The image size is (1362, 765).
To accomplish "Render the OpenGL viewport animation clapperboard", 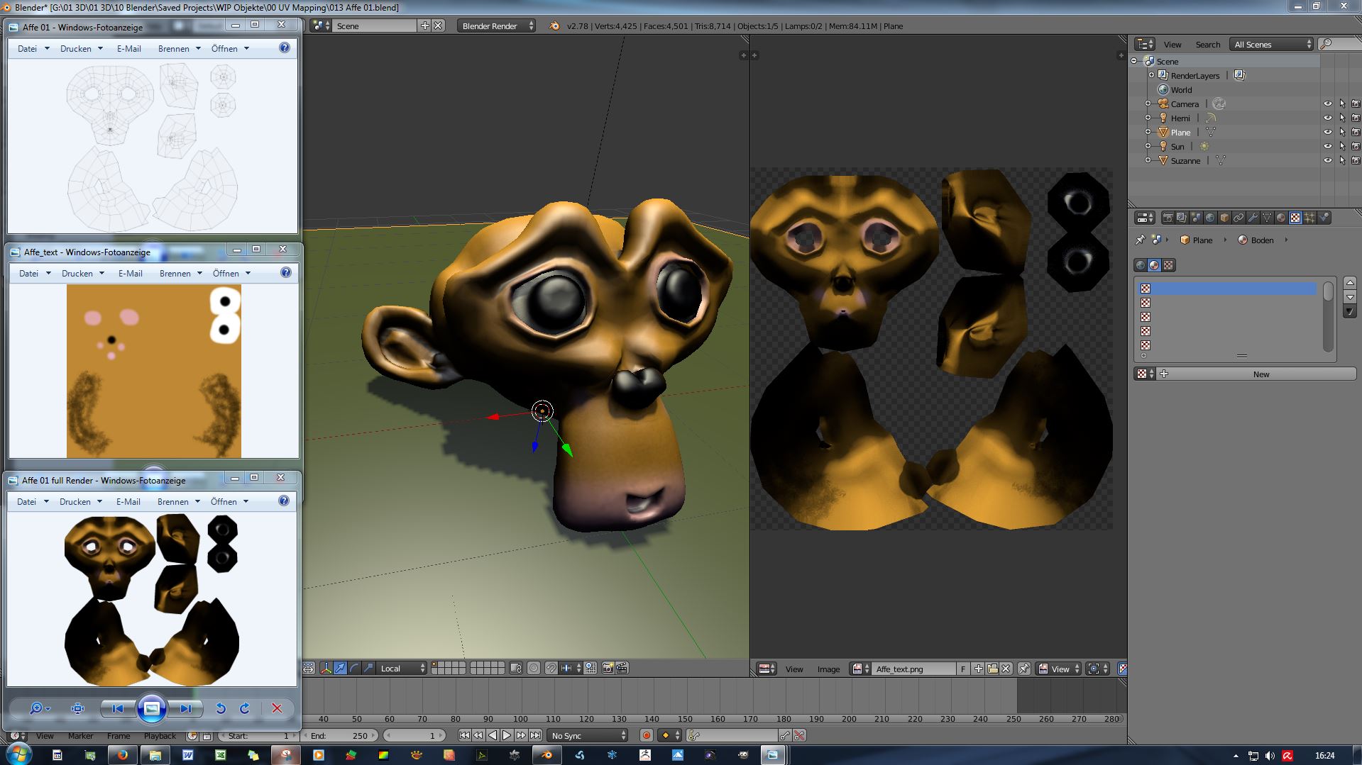I will (x=622, y=668).
